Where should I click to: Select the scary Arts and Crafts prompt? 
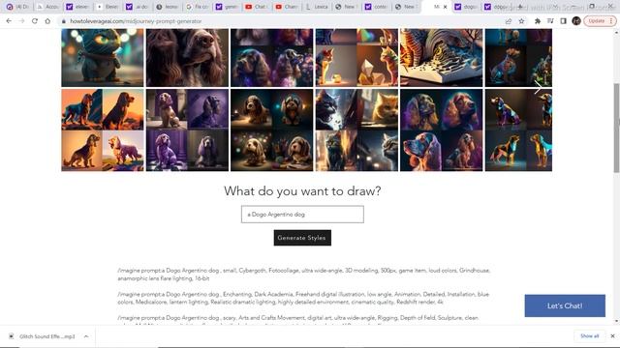tap(298, 320)
